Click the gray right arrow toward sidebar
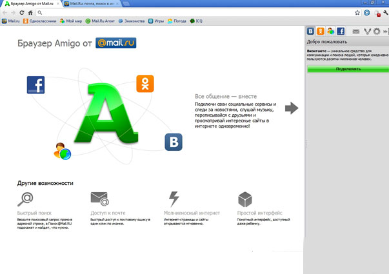Viewport: 389px width, 274px height. 292,108
